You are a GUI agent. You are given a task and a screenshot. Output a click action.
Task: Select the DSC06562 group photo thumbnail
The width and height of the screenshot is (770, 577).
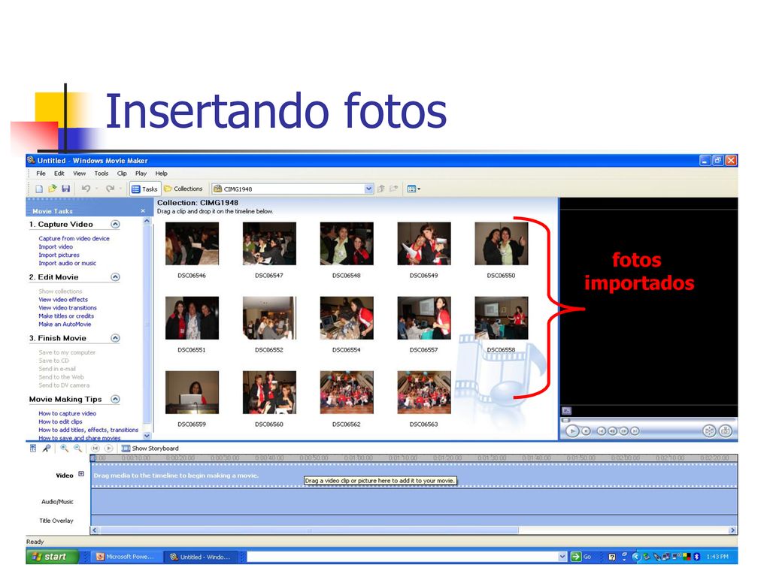pyautogui.click(x=347, y=392)
